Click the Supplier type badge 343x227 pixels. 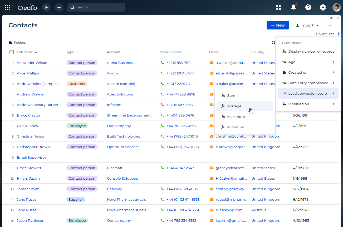click(x=76, y=199)
